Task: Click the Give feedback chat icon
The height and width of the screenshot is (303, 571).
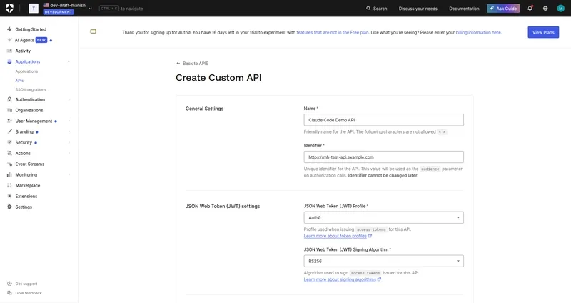Action: [9, 293]
